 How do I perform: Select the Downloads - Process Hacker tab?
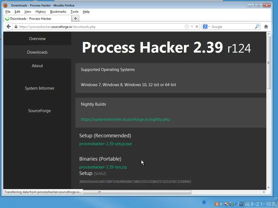[x=37, y=19]
